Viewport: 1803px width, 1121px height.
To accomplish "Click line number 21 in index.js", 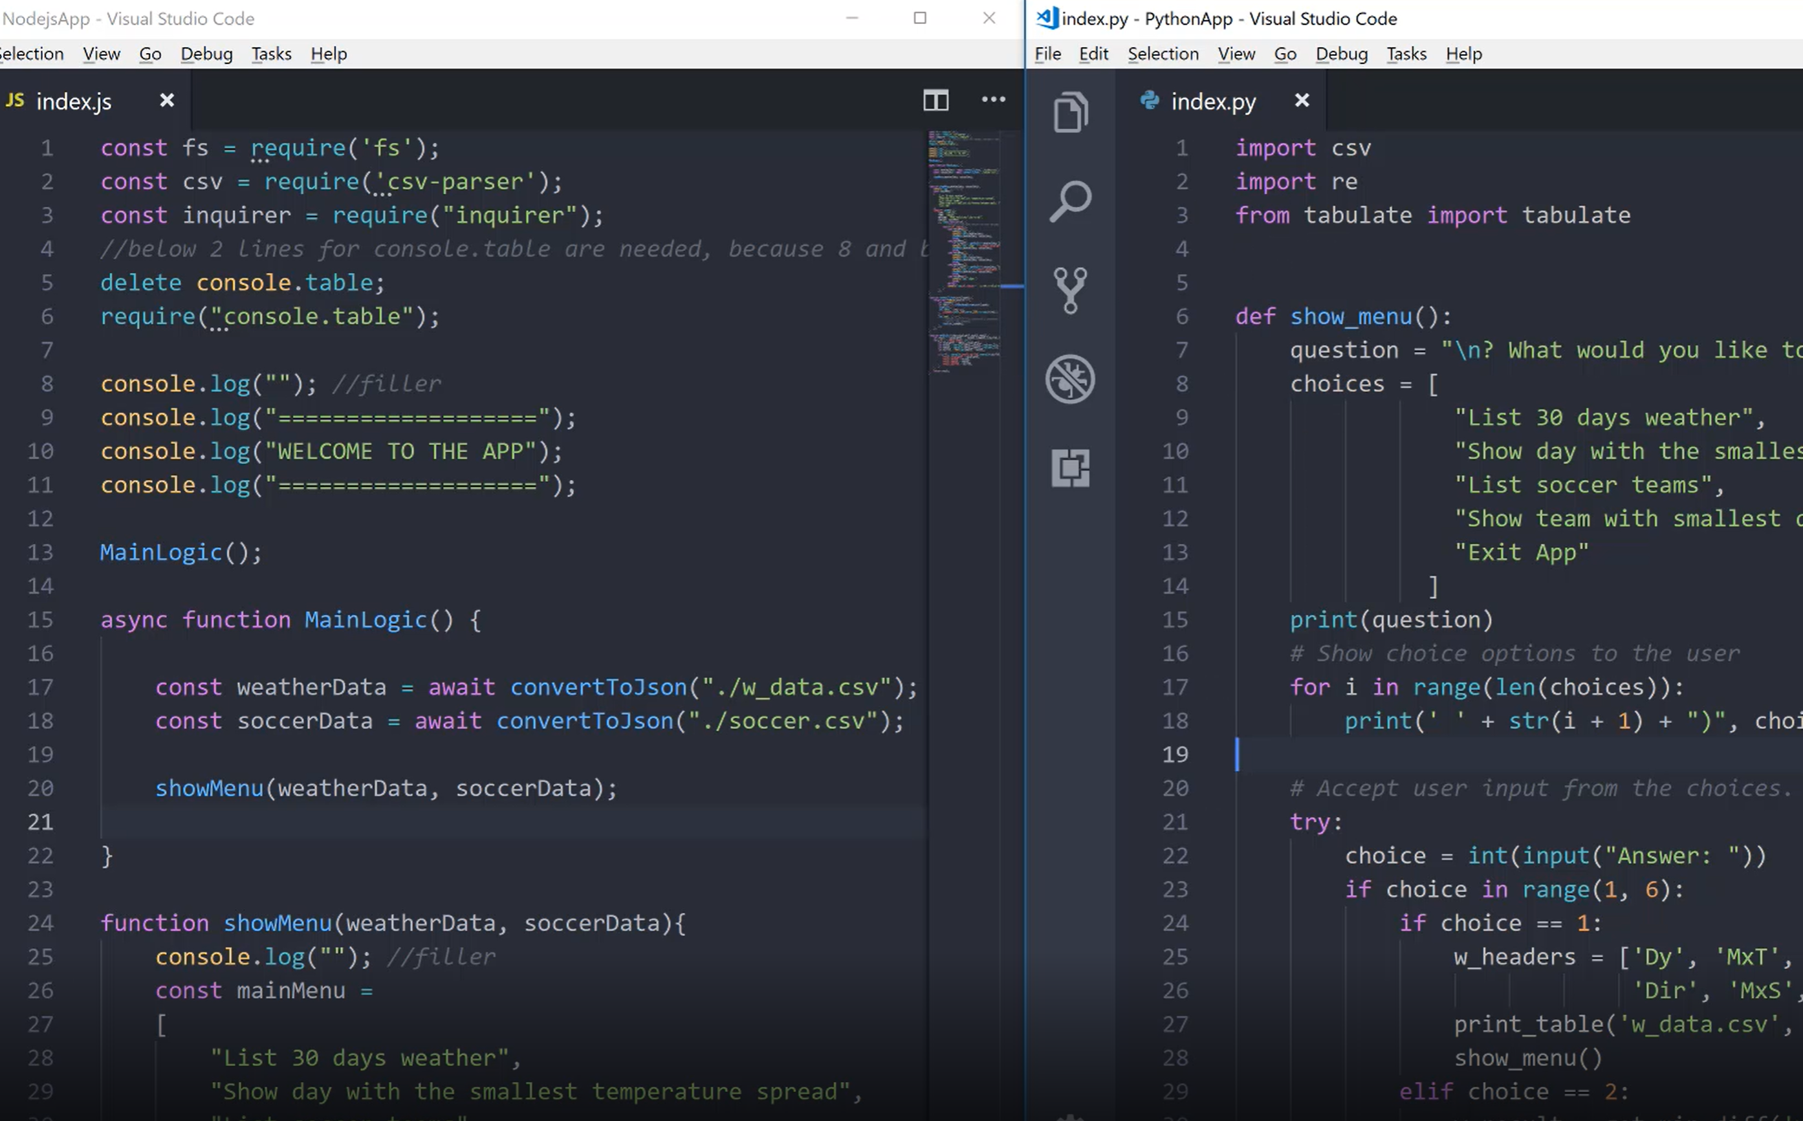I will coord(40,822).
